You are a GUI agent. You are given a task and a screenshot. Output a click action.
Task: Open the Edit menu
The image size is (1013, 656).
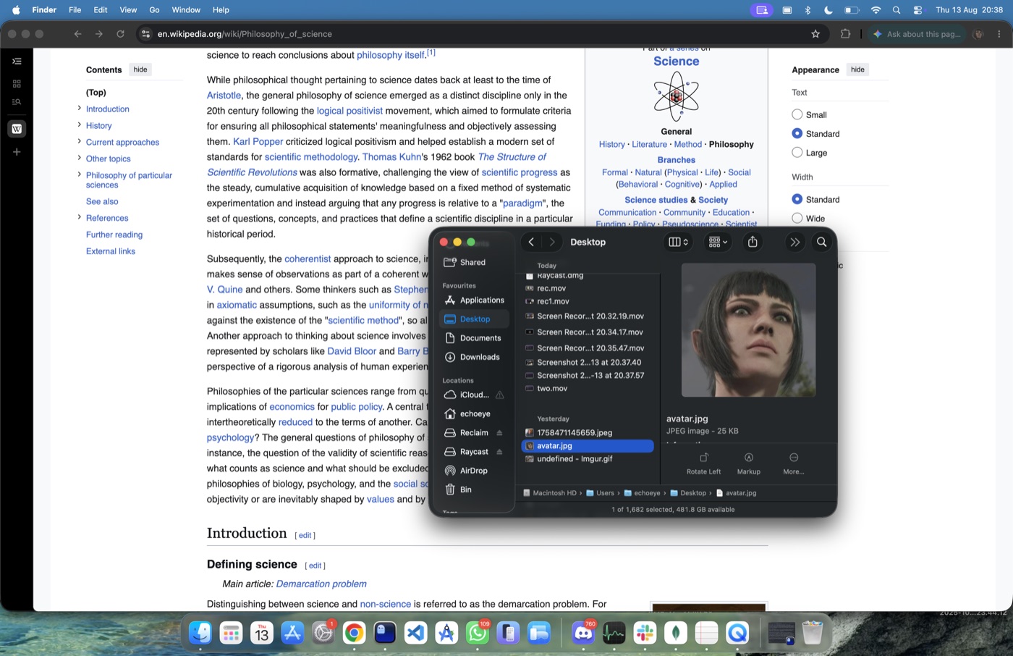point(101,10)
